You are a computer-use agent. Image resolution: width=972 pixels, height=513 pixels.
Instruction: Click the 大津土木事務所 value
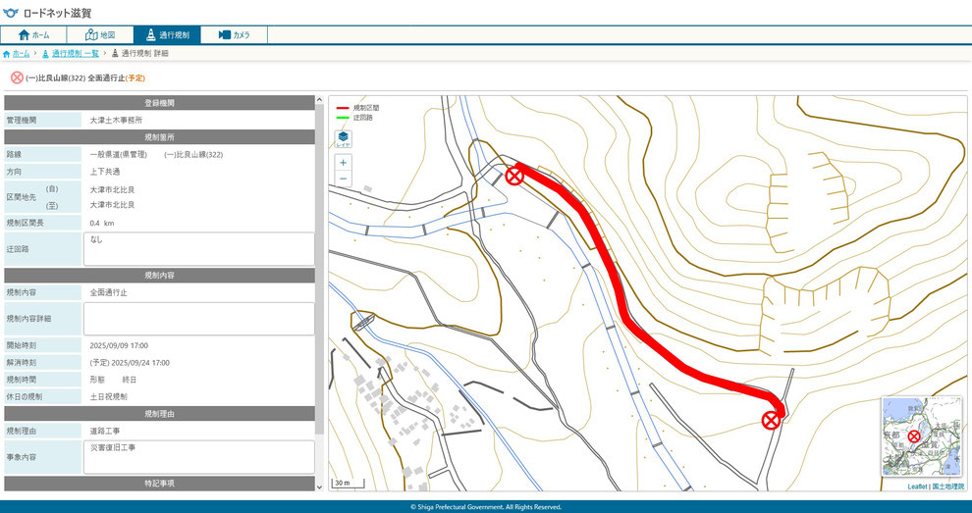tap(116, 121)
